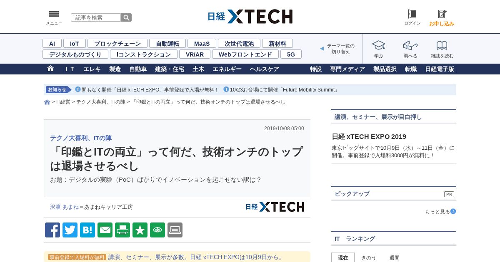Image resolution: width=500 pixels, height=262 pixels.
Task: Open the IT menu in navbar
Action: (70, 69)
